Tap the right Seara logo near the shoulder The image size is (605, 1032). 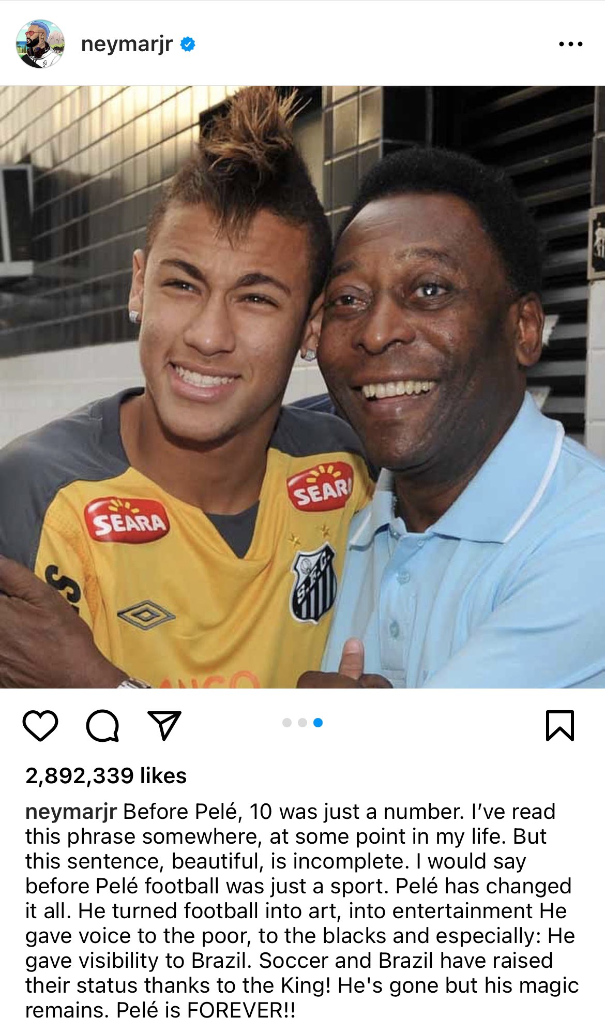click(x=321, y=486)
